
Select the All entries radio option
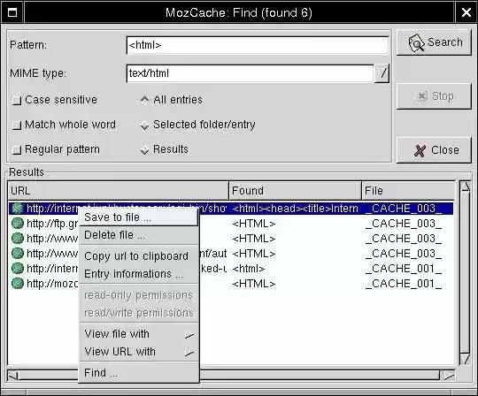[x=145, y=100]
